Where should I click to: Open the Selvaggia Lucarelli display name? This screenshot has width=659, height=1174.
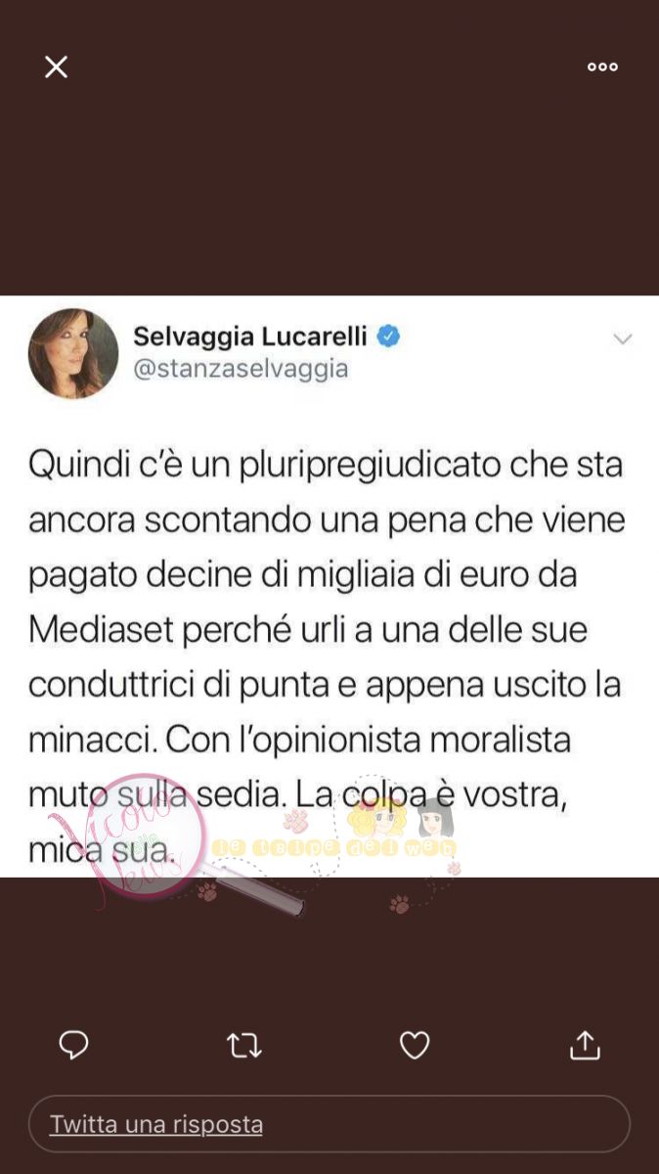click(x=250, y=337)
